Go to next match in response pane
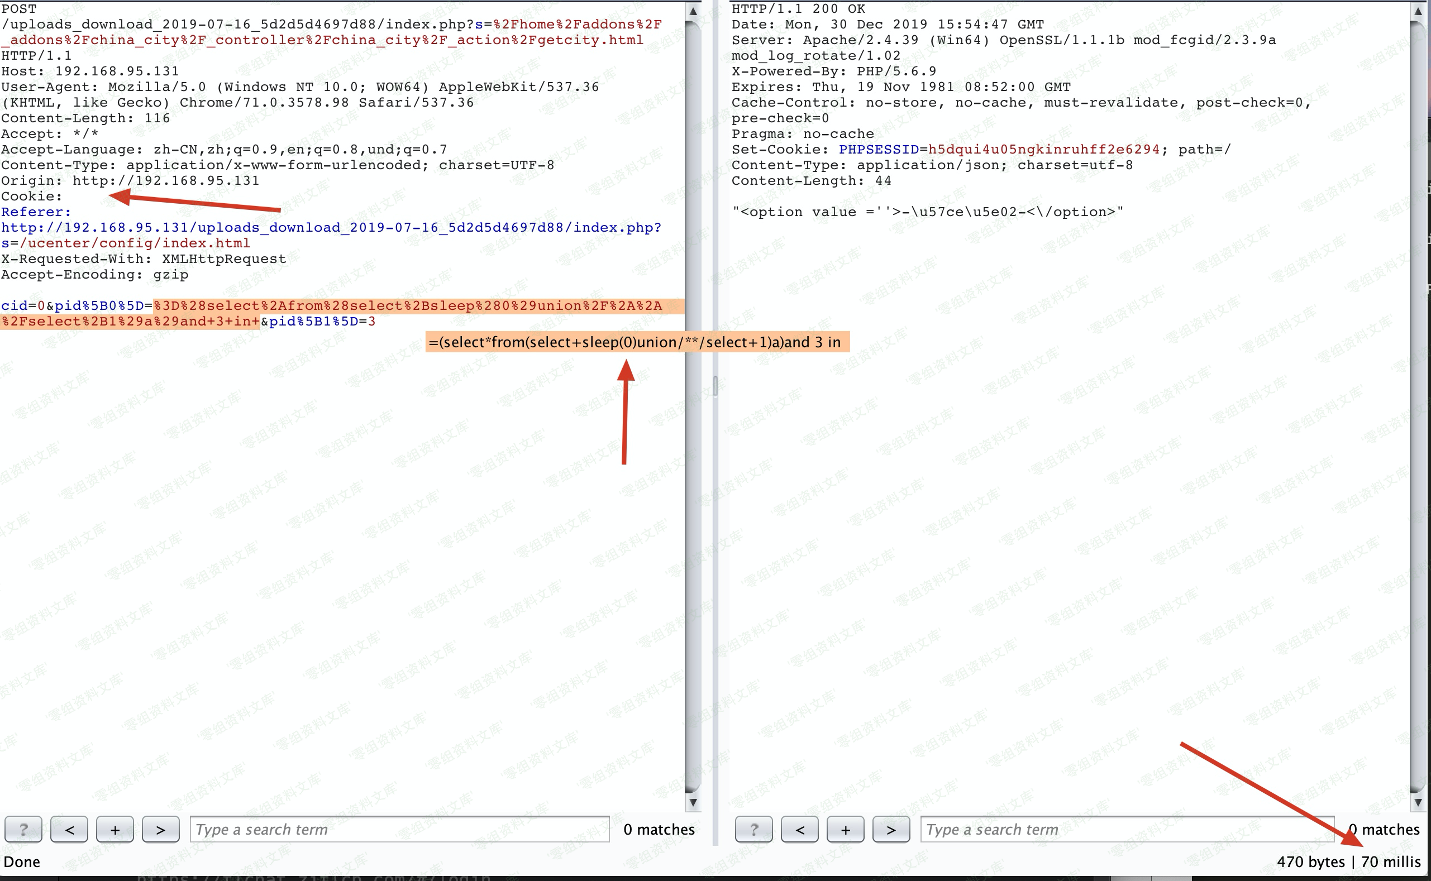This screenshot has width=1431, height=881. [x=891, y=829]
